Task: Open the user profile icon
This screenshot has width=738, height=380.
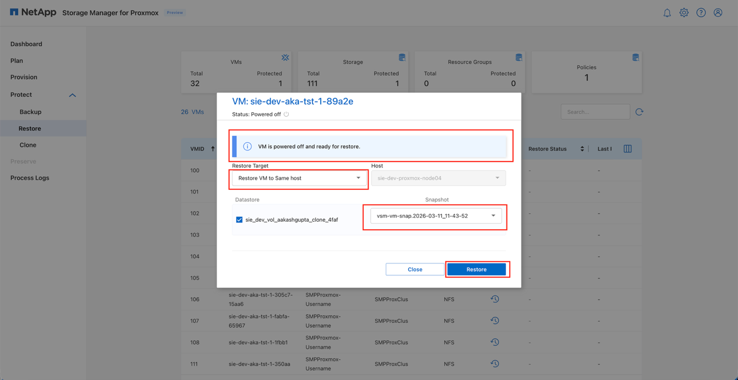Action: tap(718, 12)
